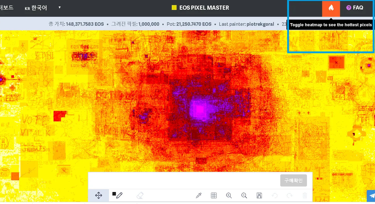Open the FAQ page

point(355,8)
